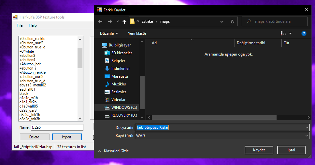Image resolution: width=315 pixels, height=165 pixels.
Task: Open 3D Nesneler folder
Action: (x=118, y=53)
